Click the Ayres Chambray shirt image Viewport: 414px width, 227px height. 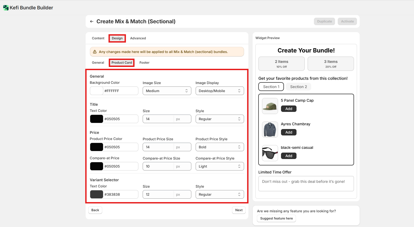point(270,130)
